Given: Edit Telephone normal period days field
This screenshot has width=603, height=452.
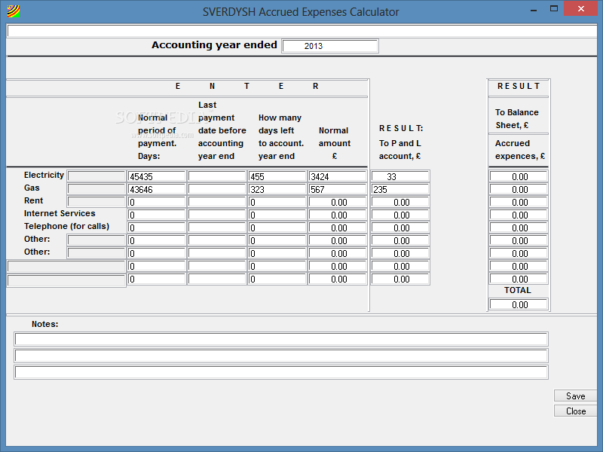Looking at the screenshot, I should (x=157, y=228).
